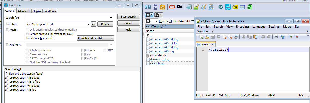The height and width of the screenshot is (103, 310).
Task: Click floppy disk icon in Total Commander toolbar
Action: coord(228,7)
